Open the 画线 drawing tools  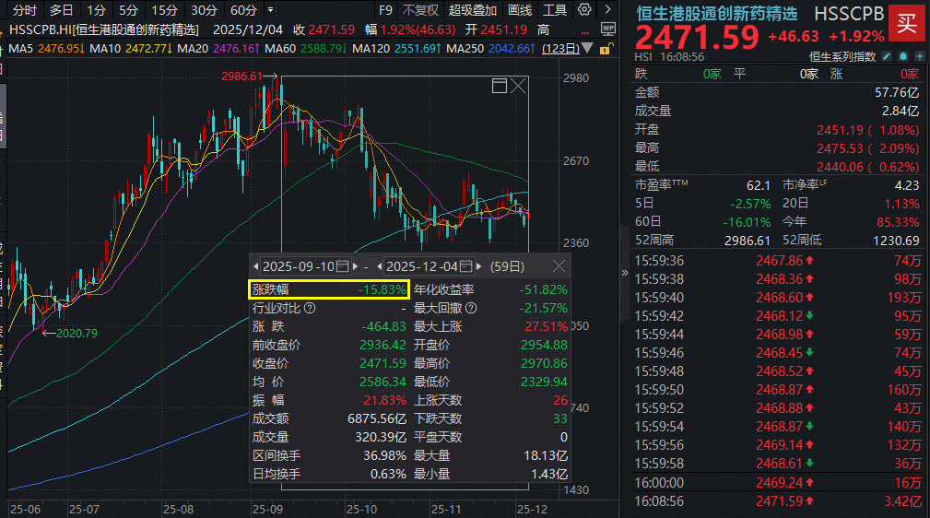[520, 10]
